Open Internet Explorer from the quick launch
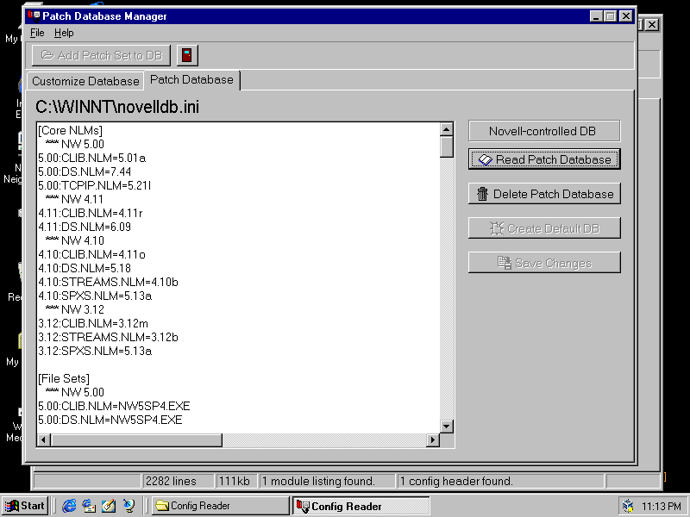The height and width of the screenshot is (517, 690). pyautogui.click(x=69, y=506)
